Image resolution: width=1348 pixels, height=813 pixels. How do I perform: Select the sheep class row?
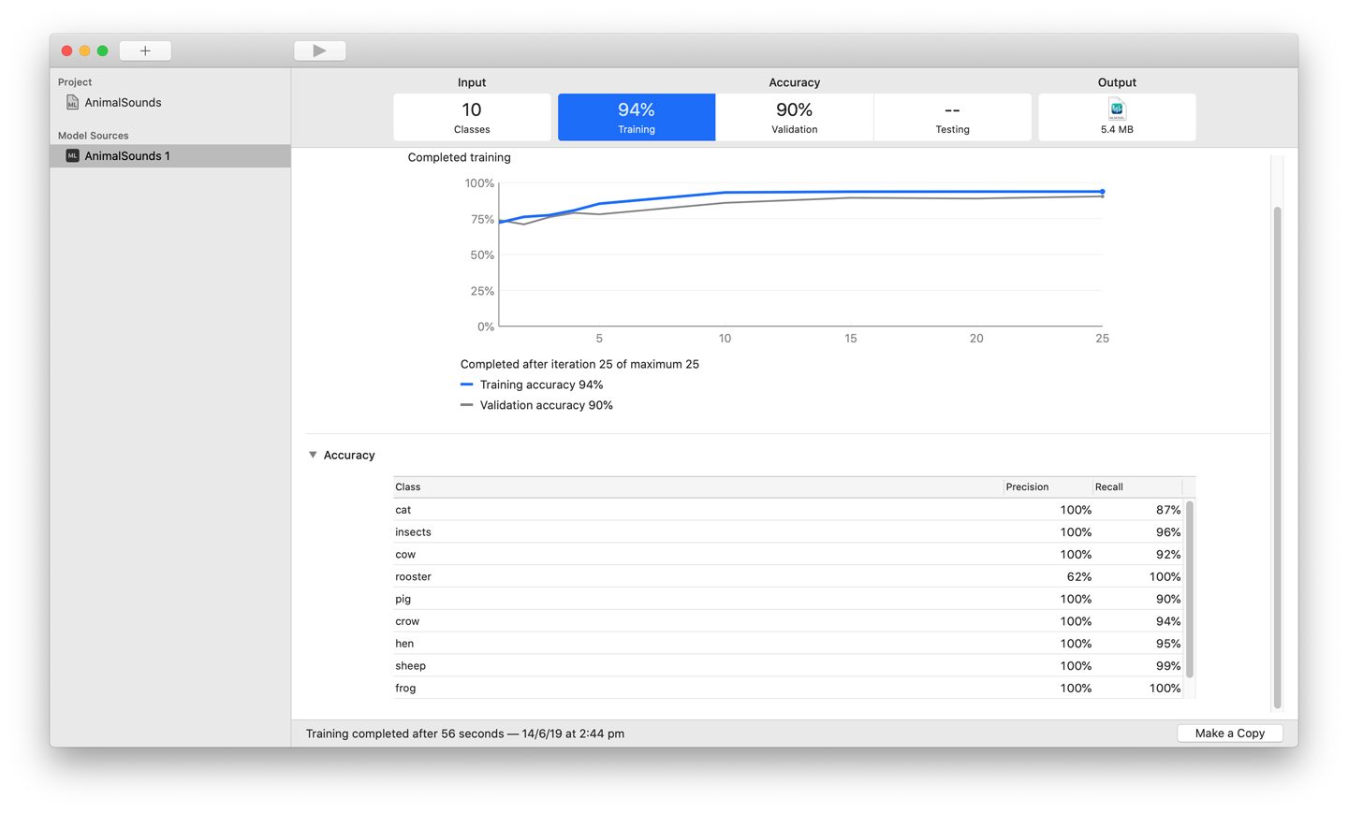click(x=789, y=666)
